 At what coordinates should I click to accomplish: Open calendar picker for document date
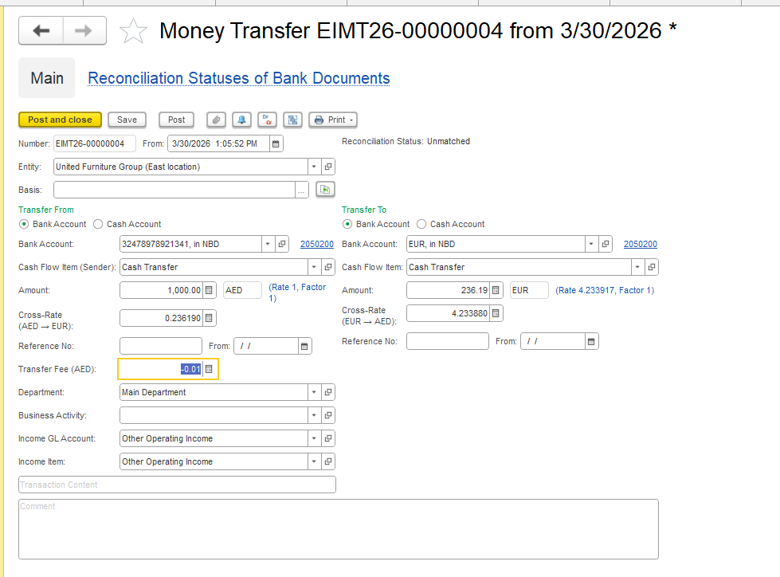[276, 143]
